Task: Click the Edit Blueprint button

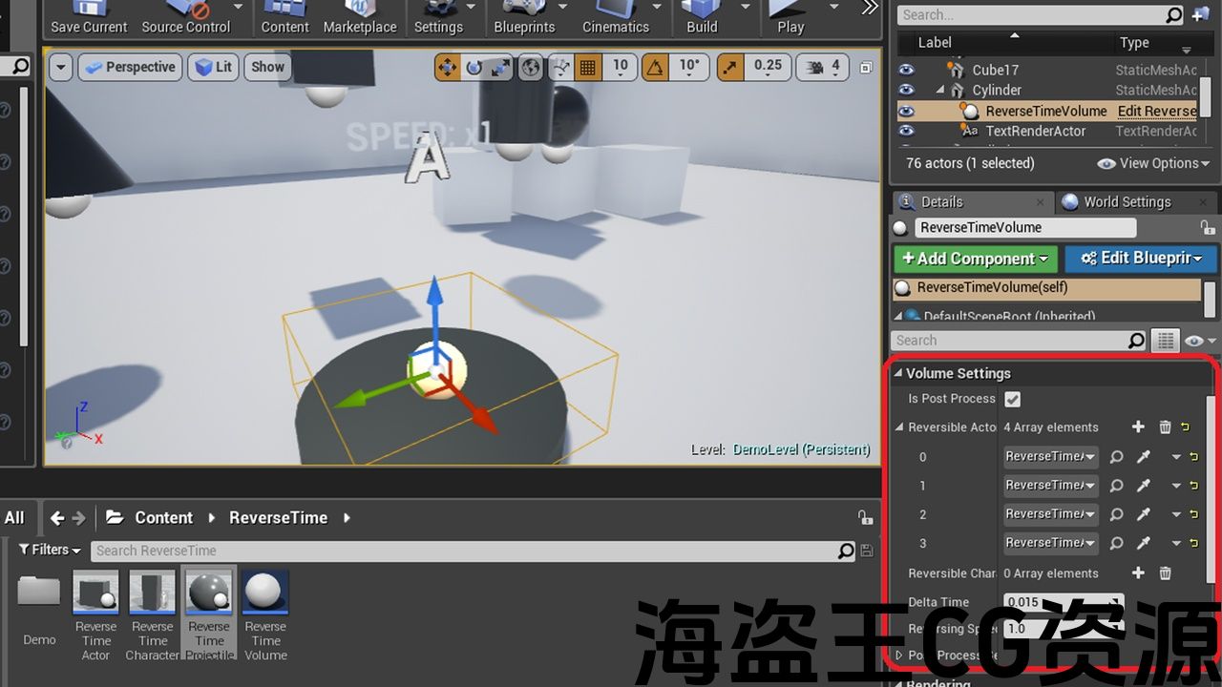Action: coord(1141,259)
